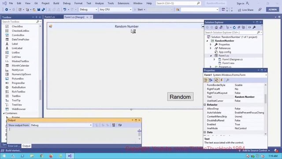Expand the Form1.Designer.cs node
Image resolution: width=282 pixels, height=159 pixels.
215,59
